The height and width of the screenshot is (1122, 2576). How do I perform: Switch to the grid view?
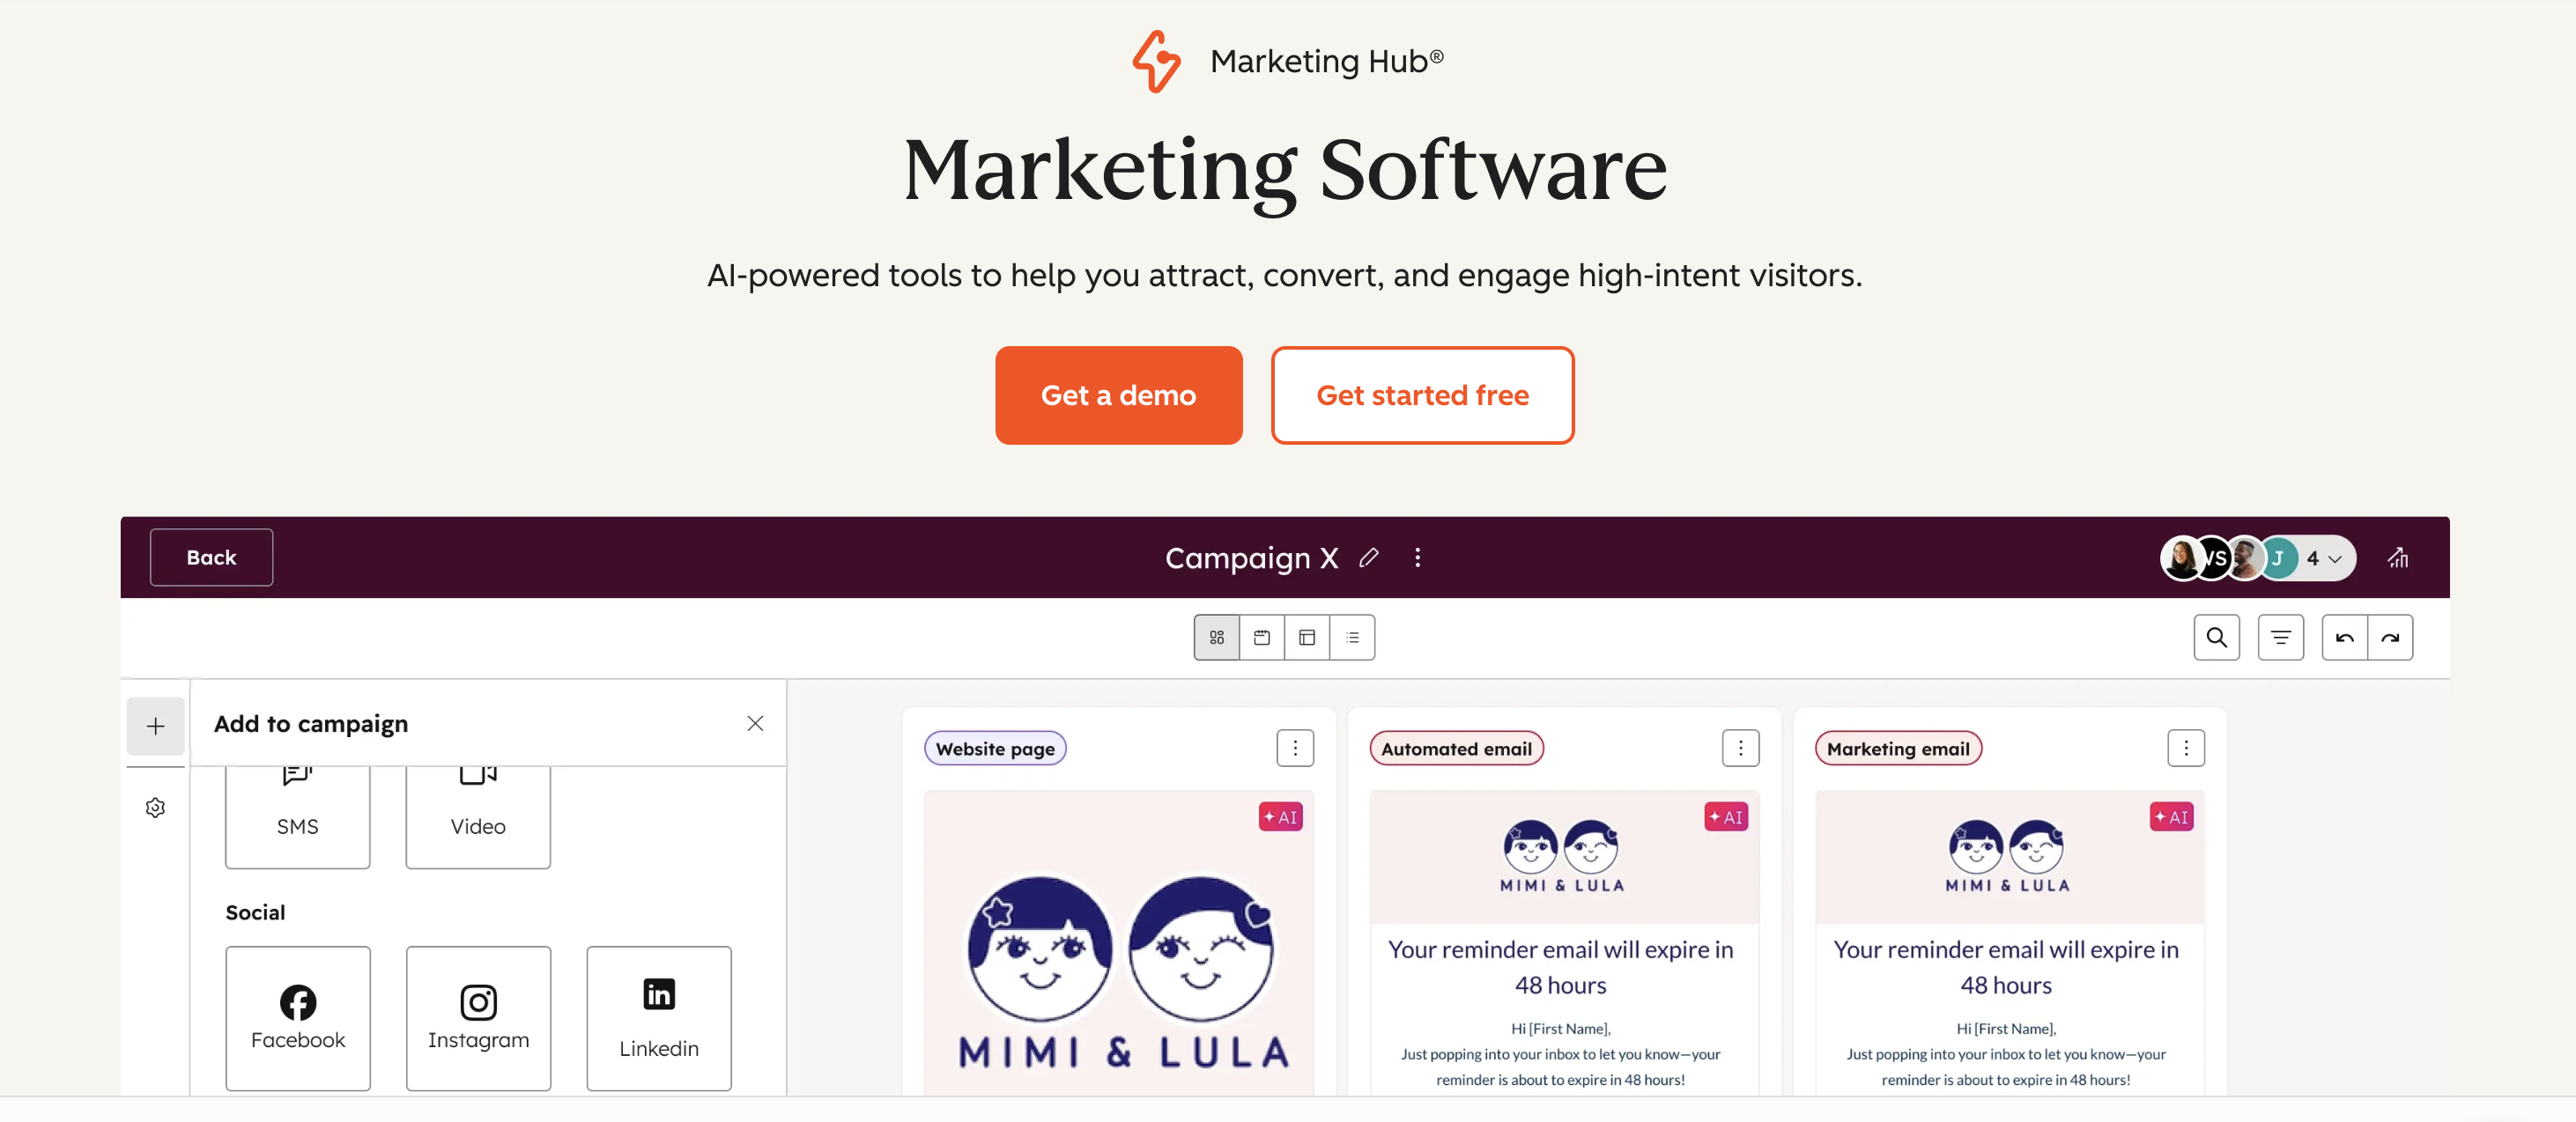pyautogui.click(x=1217, y=638)
